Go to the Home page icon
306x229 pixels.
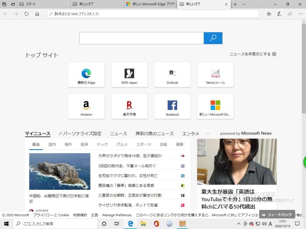pyautogui.click(x=37, y=14)
